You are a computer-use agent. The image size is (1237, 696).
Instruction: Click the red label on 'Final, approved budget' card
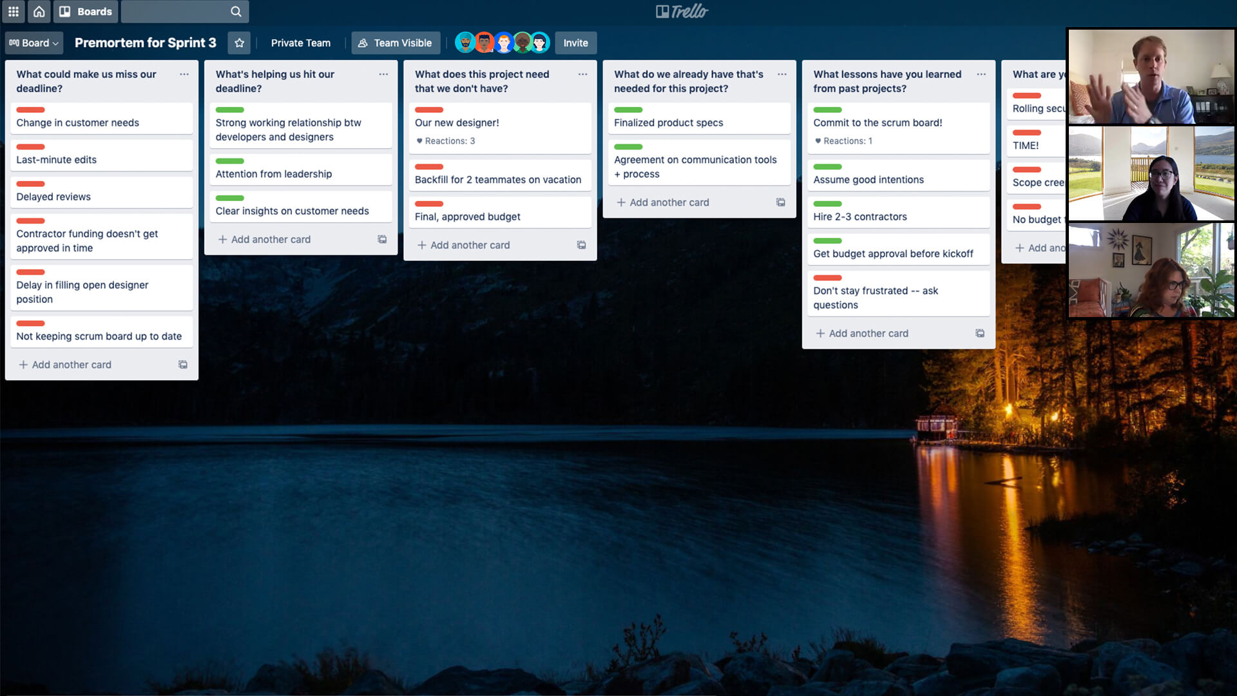coord(428,204)
